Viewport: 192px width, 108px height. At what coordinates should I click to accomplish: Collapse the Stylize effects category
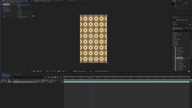click(x=172, y=46)
